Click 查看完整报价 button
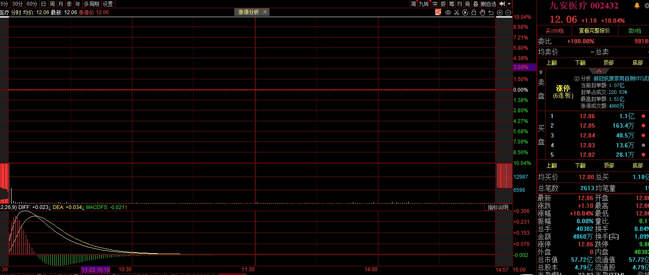649x275 pixels. coord(594,31)
